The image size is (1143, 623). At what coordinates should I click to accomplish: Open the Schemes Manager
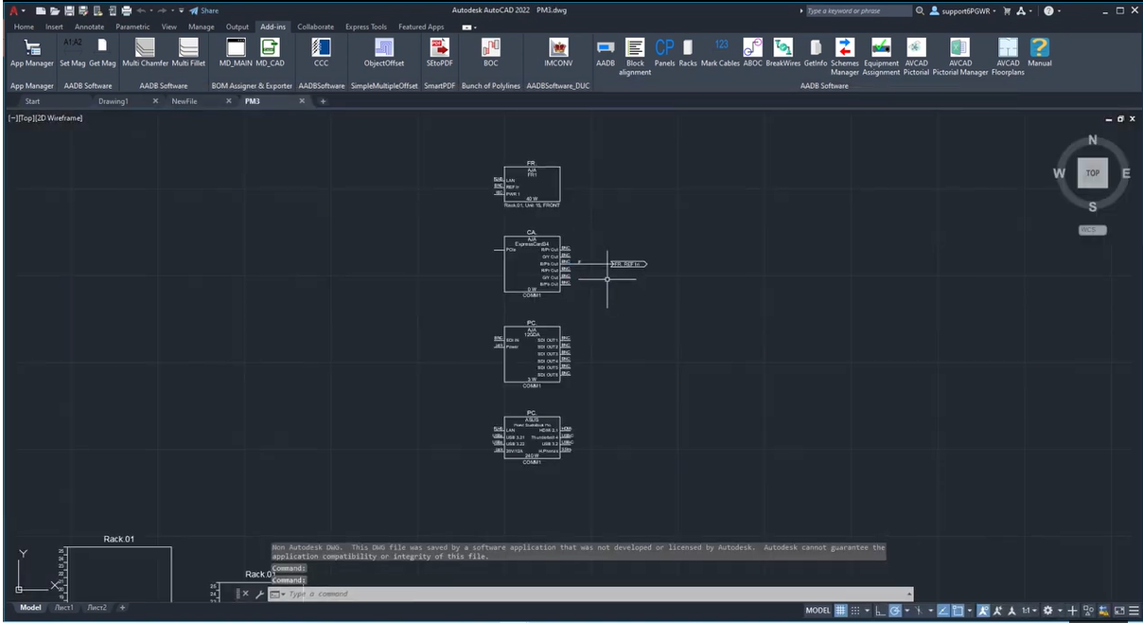[845, 49]
